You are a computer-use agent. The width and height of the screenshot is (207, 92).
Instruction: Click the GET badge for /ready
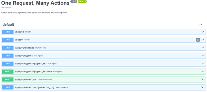(8, 40)
